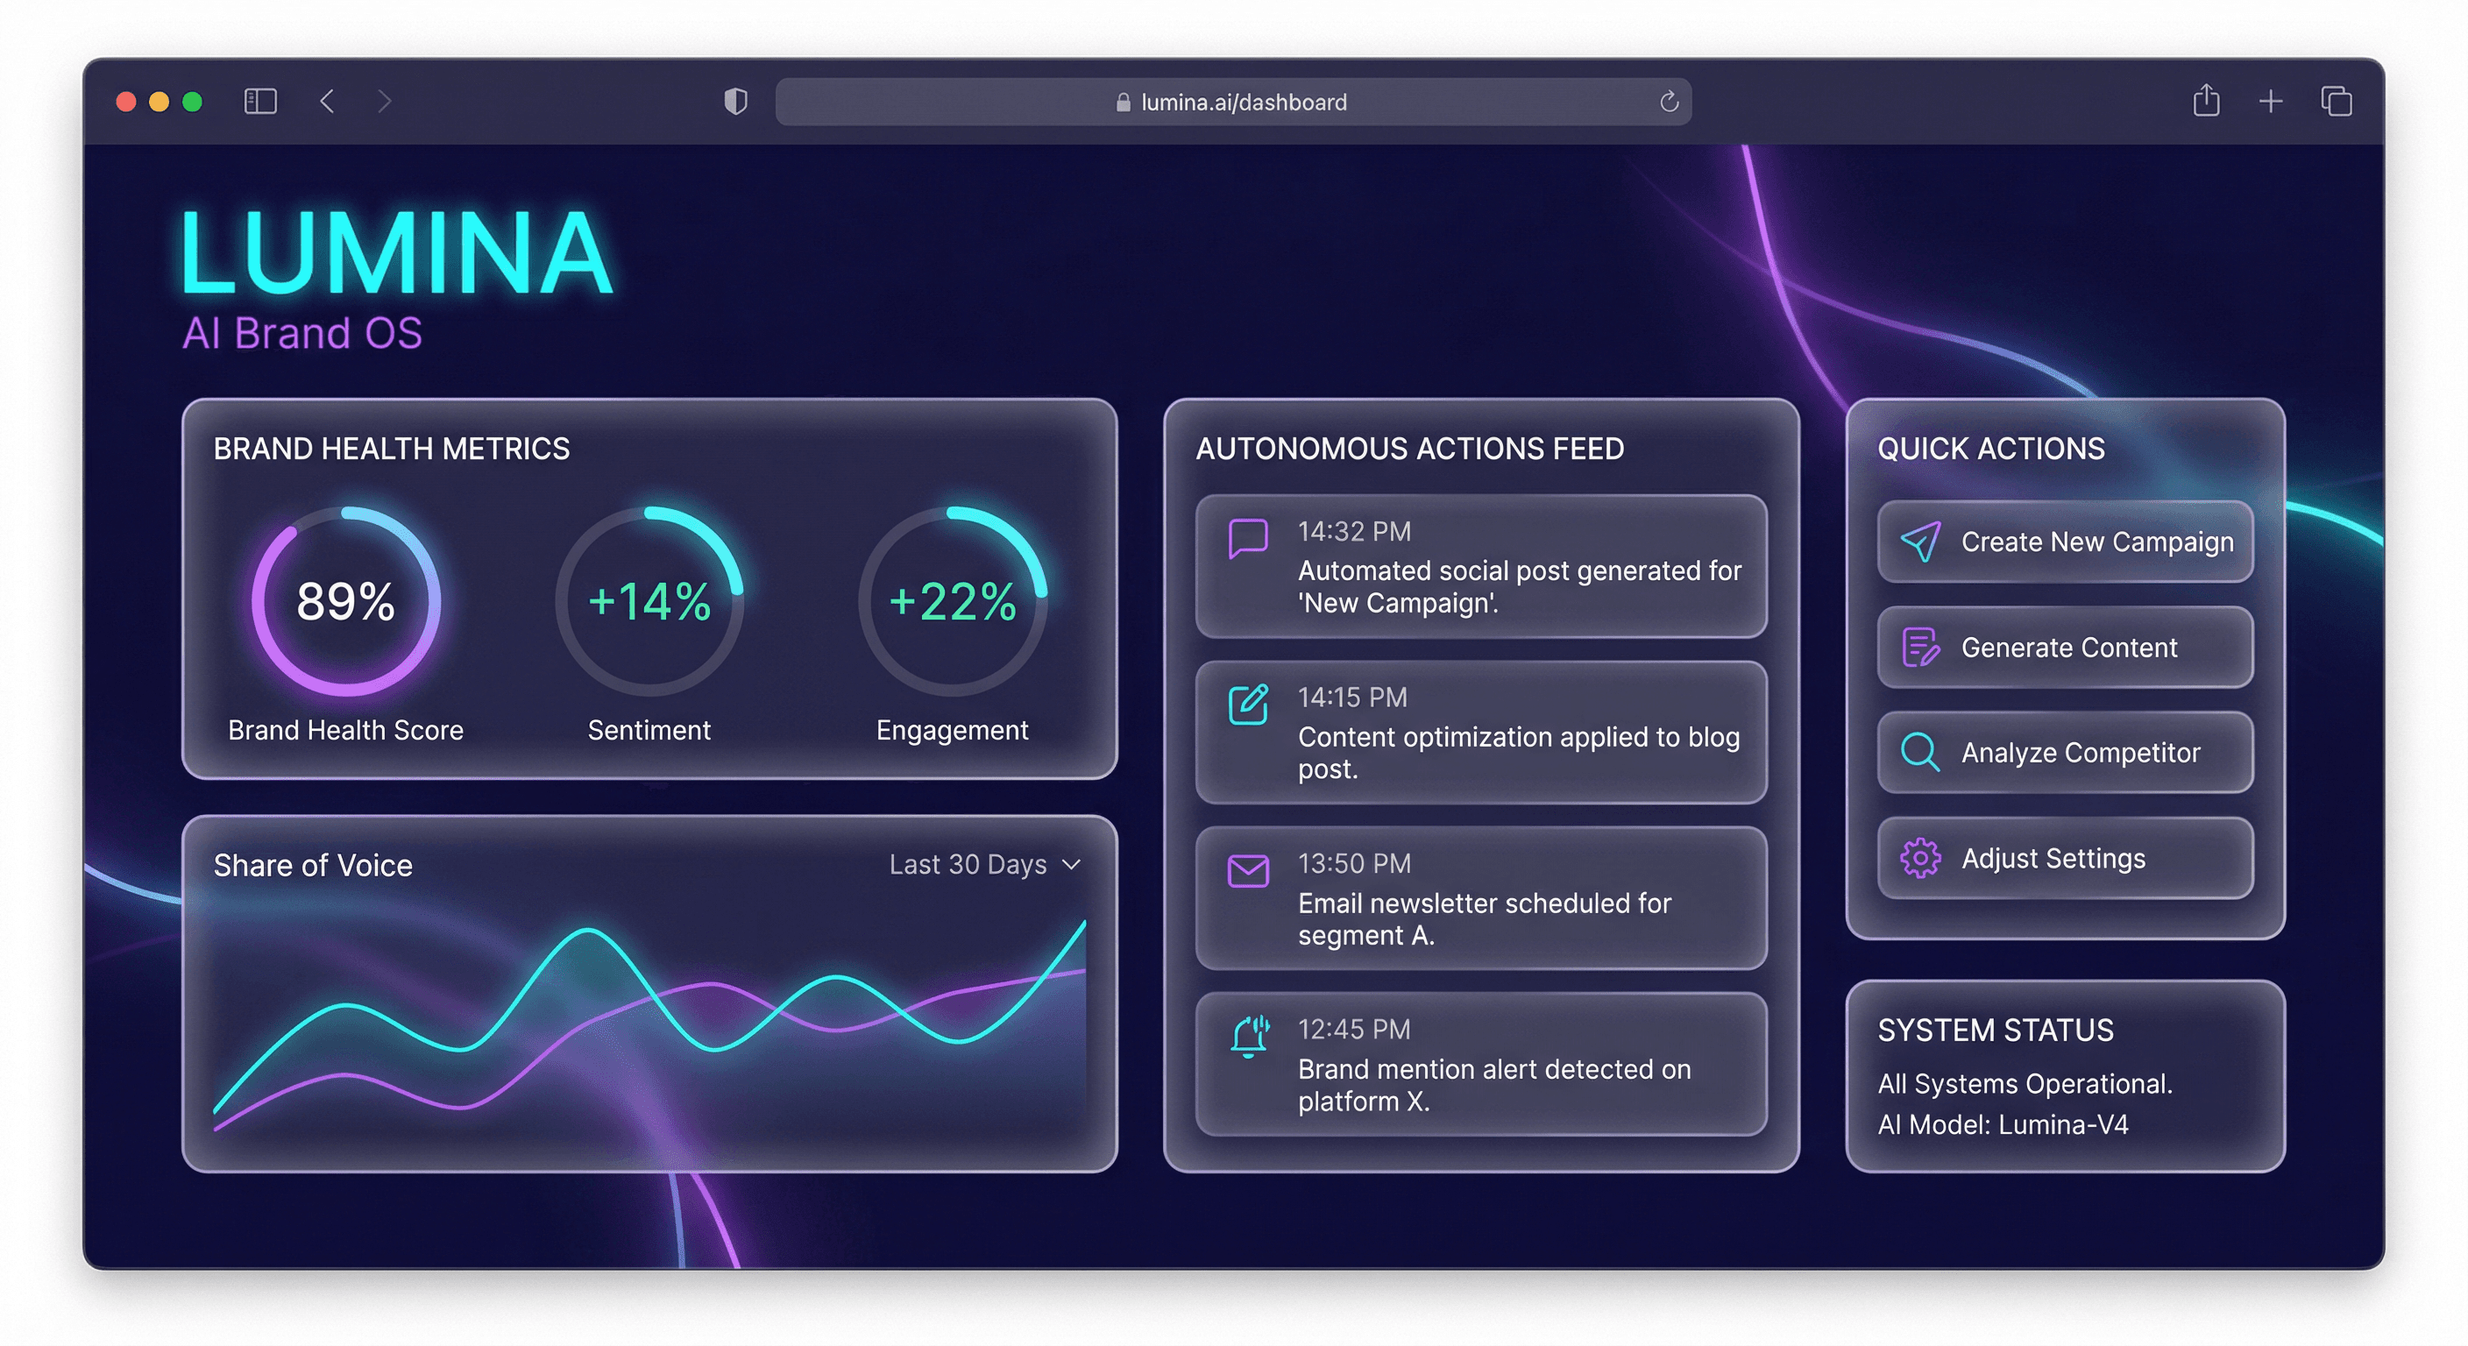Click the privacy shield icon beside address bar
The image size is (2468, 1346).
click(x=734, y=102)
